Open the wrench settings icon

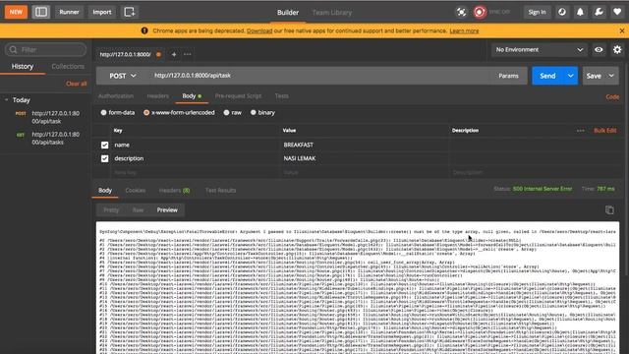click(x=599, y=12)
